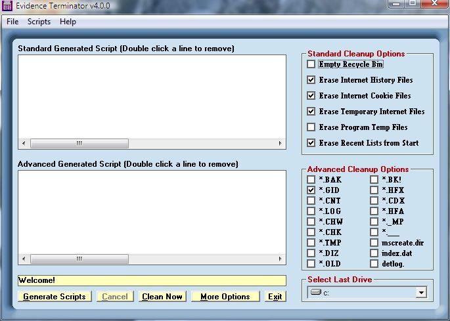
Task: Expand the Select Last Drive dropdown arrow
Action: (421, 293)
